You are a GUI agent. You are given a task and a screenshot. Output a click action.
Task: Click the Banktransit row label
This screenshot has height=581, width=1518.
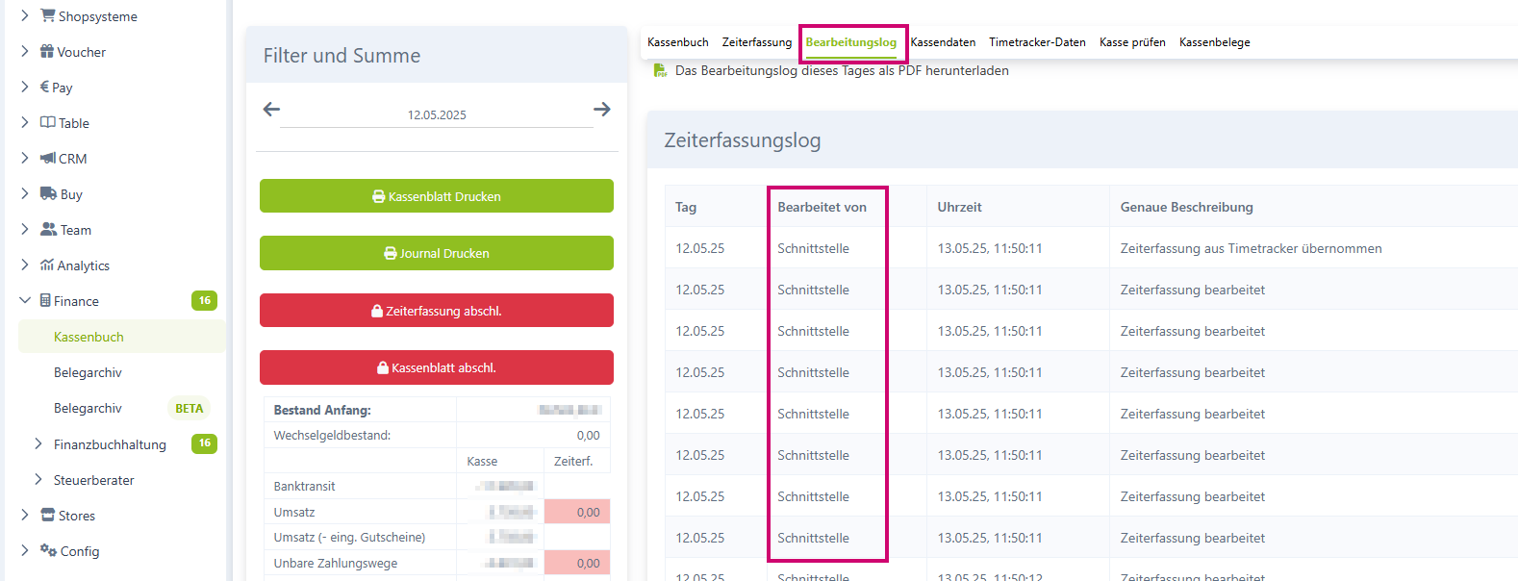click(x=304, y=486)
